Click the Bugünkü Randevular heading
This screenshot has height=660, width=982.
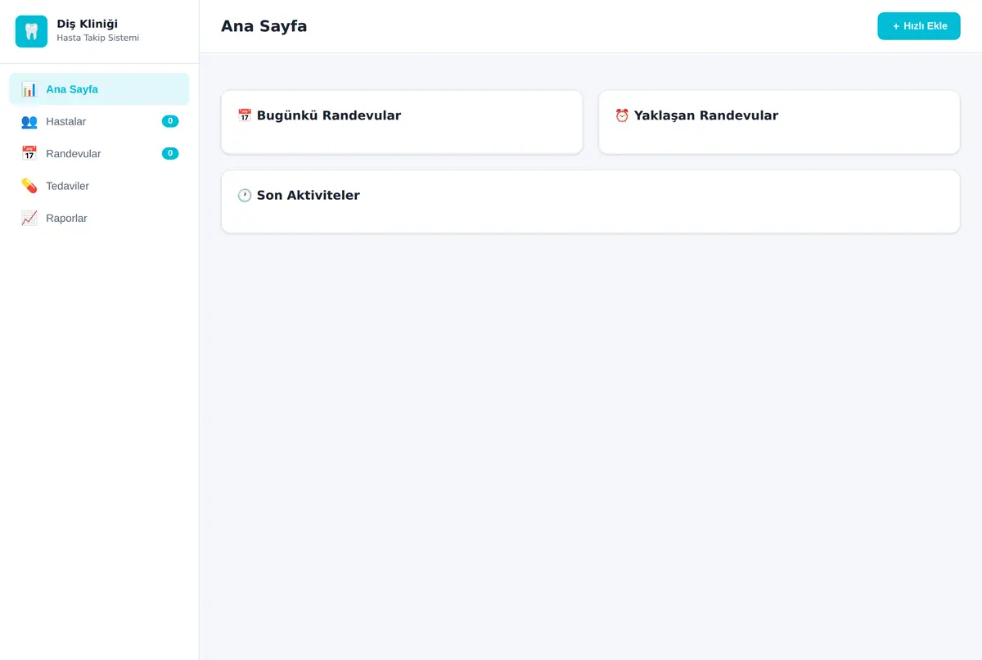tap(329, 115)
